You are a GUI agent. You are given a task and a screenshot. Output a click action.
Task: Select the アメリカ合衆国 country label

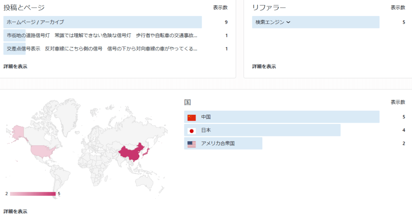point(218,144)
